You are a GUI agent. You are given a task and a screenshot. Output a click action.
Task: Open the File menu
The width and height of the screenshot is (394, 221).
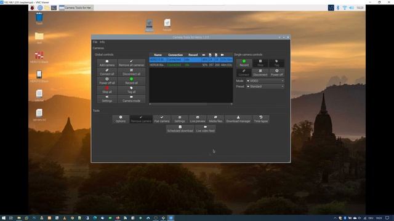[x=95, y=42]
